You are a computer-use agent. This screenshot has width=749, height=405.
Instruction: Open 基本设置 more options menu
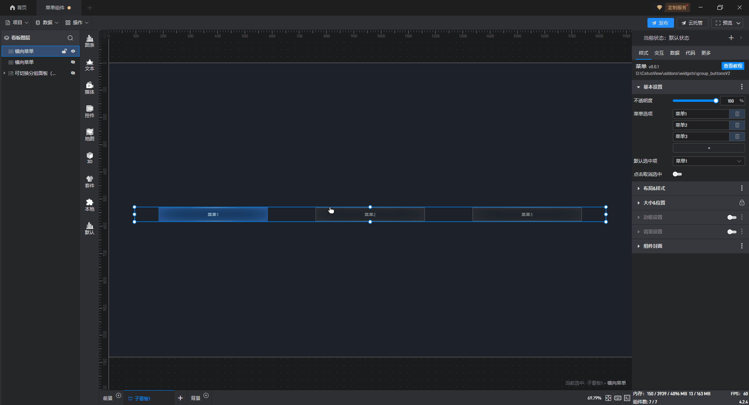742,87
